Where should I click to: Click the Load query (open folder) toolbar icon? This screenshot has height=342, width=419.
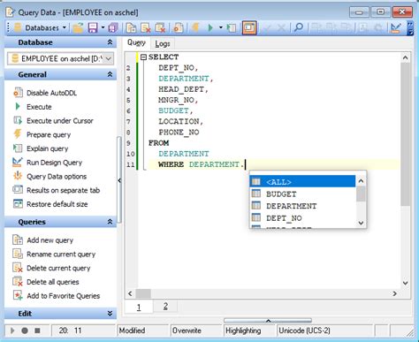(78, 28)
